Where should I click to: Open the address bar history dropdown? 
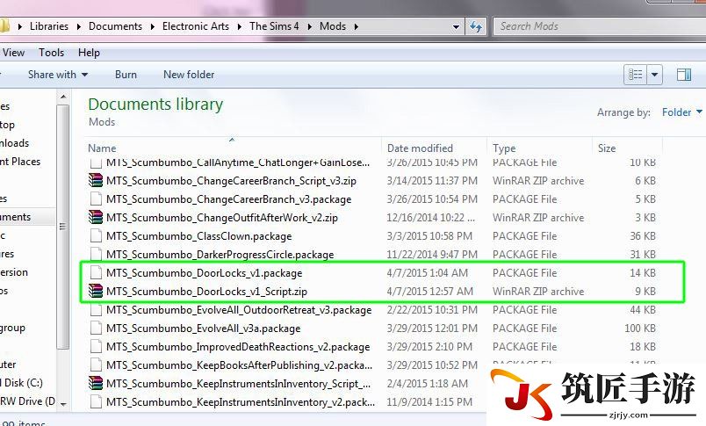click(456, 27)
